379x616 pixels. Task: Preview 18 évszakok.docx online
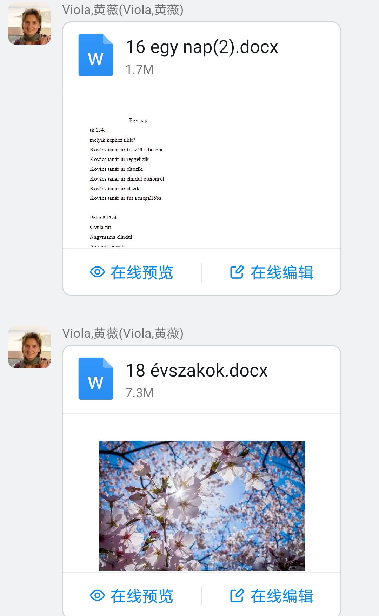[x=132, y=596]
